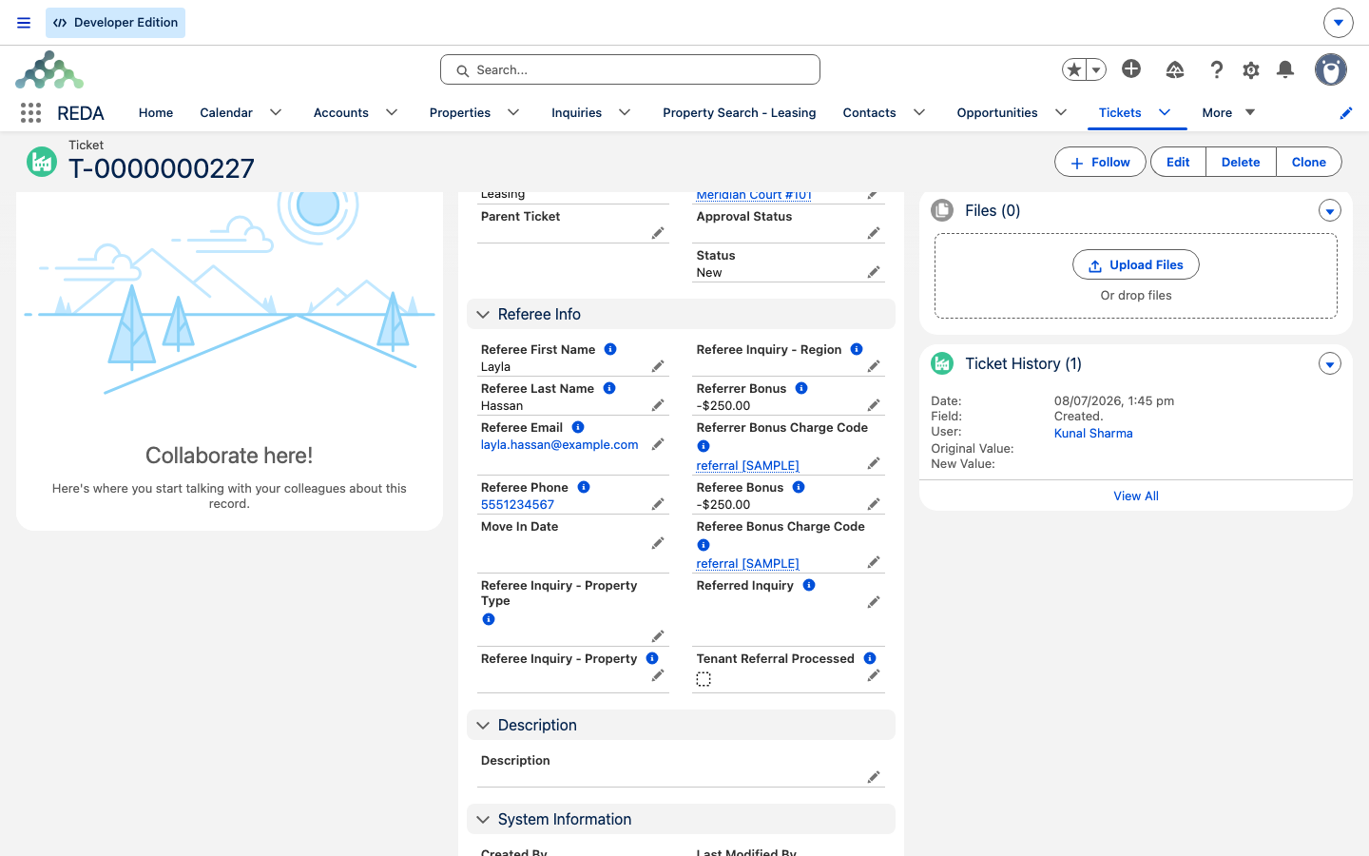Edit navigation bar pencil icon

tap(1346, 113)
